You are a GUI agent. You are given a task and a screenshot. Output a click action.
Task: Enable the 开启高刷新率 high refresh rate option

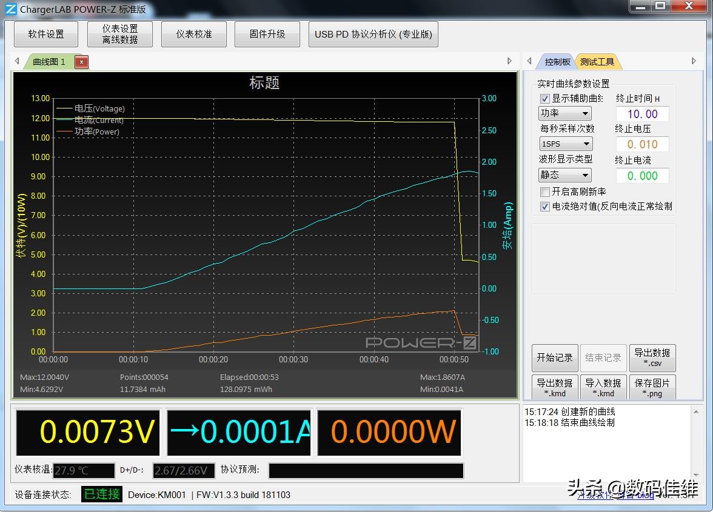pos(544,192)
